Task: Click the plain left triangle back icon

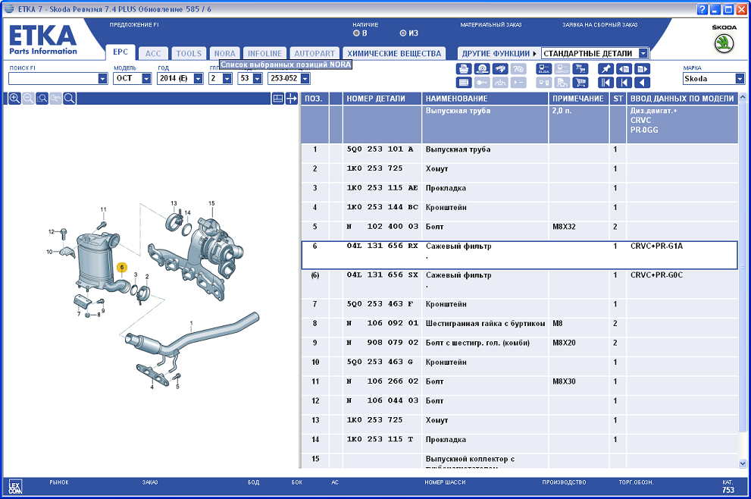Action: pyautogui.click(x=643, y=83)
